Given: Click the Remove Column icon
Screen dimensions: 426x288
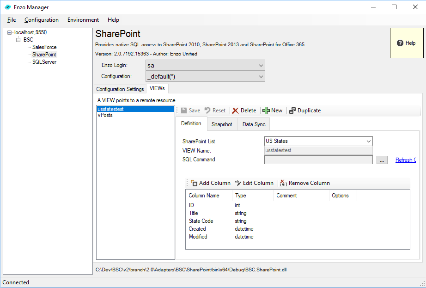Looking at the screenshot, I should 284,183.
